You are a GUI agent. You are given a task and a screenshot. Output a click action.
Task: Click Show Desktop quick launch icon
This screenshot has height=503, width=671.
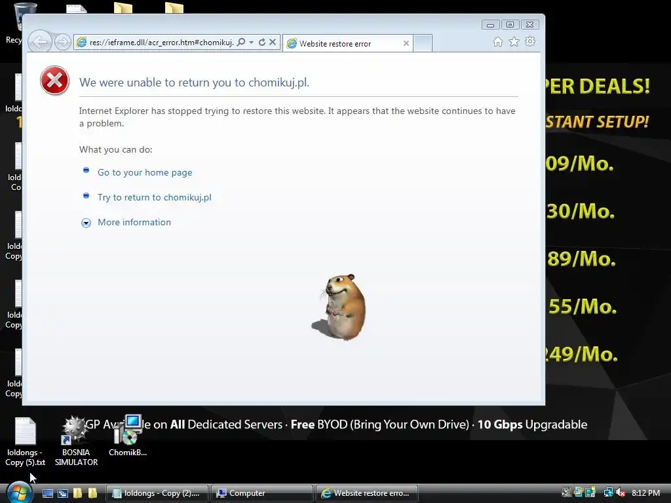48,493
